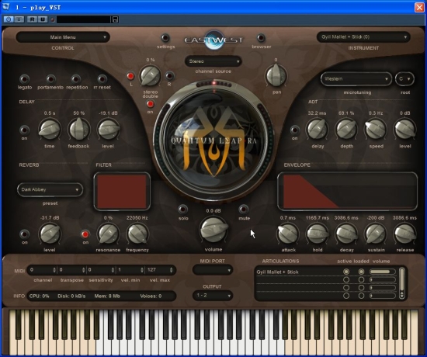427x357 pixels.
Task: Click the W write automation button
Action: coord(43,19)
